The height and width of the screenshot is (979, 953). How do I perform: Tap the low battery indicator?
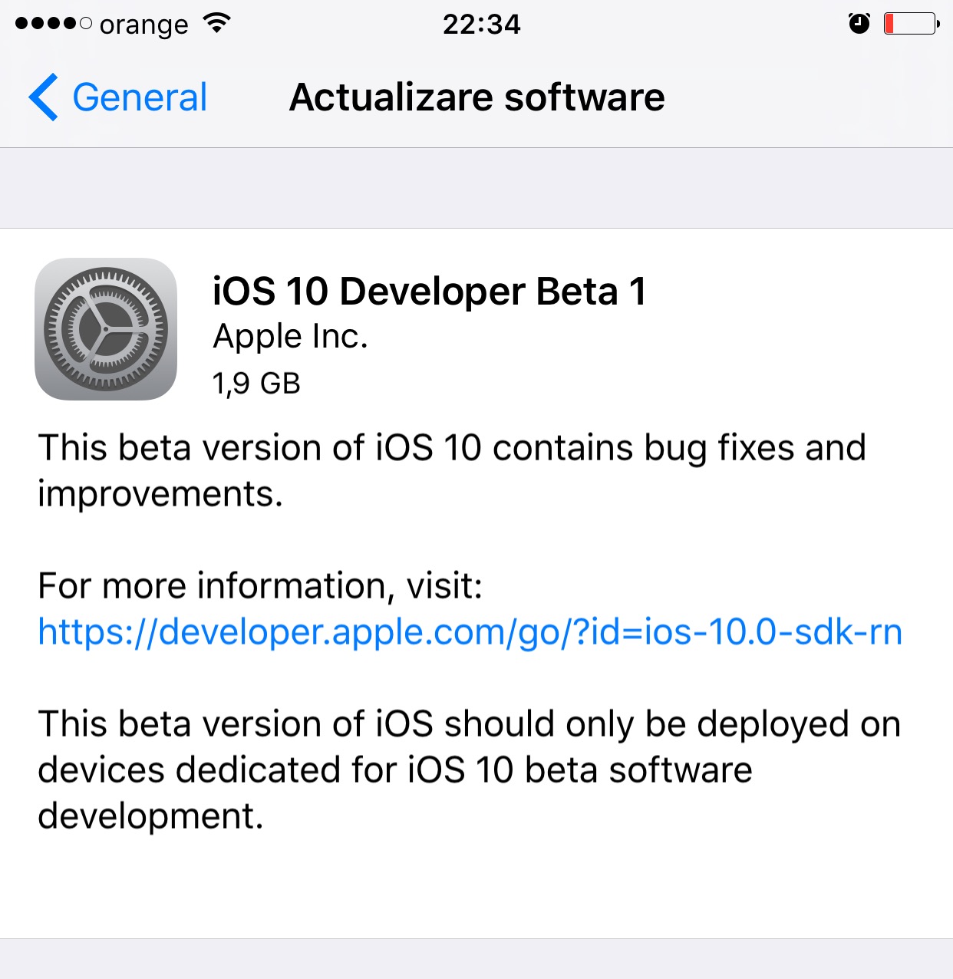point(911,24)
